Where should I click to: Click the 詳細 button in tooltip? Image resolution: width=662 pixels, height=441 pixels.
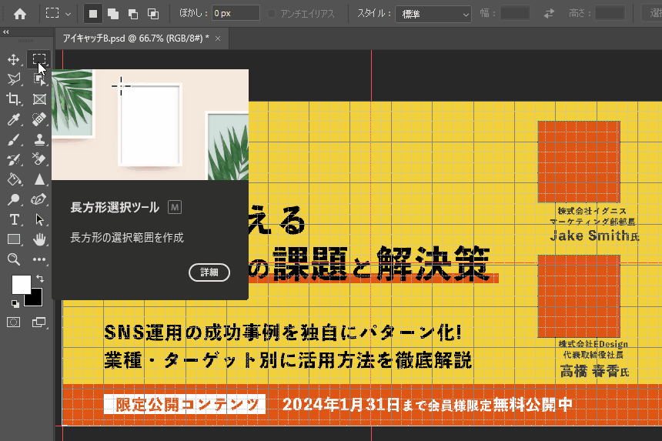point(209,272)
